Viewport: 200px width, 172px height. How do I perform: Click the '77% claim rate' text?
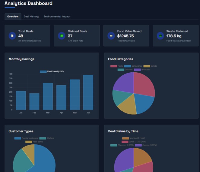pos(75,41)
